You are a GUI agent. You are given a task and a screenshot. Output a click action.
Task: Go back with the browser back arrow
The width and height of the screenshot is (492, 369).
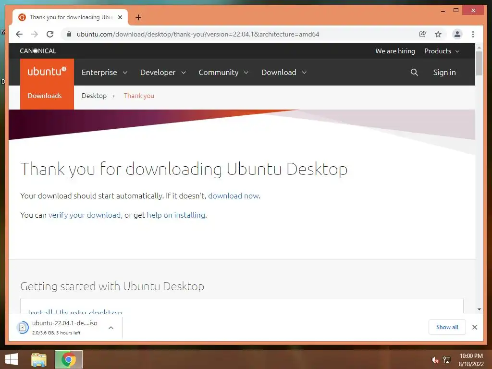click(19, 34)
